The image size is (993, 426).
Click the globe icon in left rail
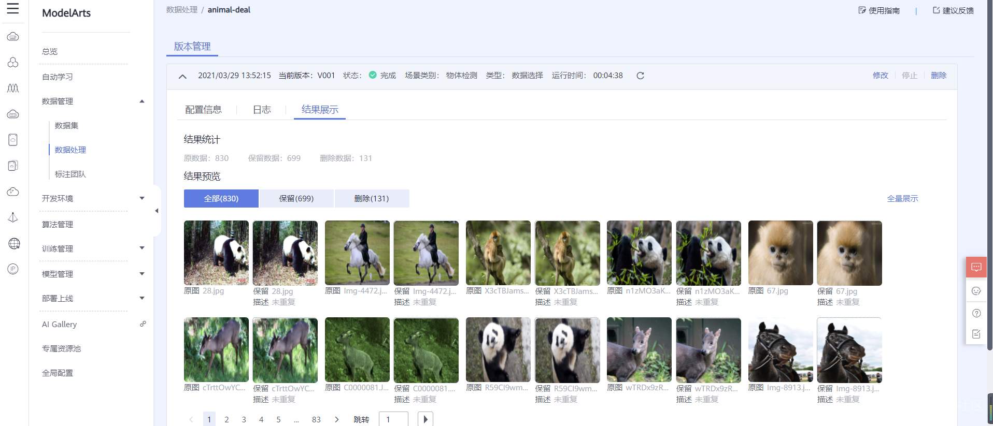pos(13,243)
